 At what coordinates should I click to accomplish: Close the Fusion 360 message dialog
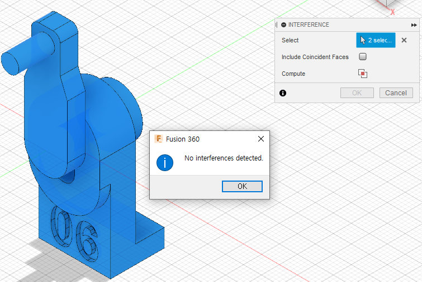pyautogui.click(x=261, y=139)
